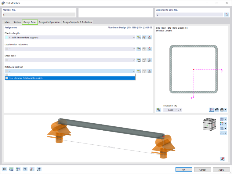The width and height of the screenshot is (232, 174).
Task: Create new shear panel
Action: 139,60
